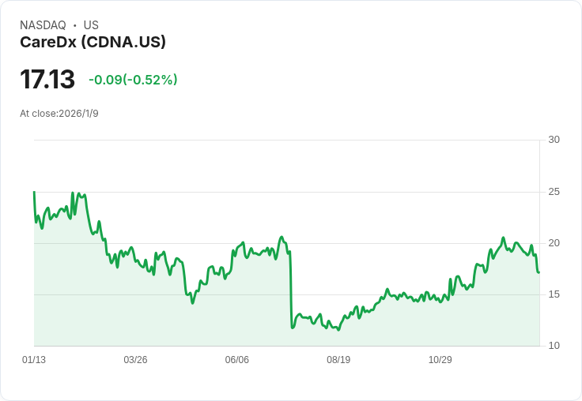Select the 06/06 date on x-axis
Screen dimensions: 582x401
(x=237, y=360)
